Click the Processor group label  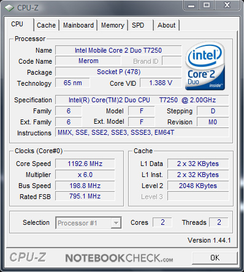tap(30, 39)
